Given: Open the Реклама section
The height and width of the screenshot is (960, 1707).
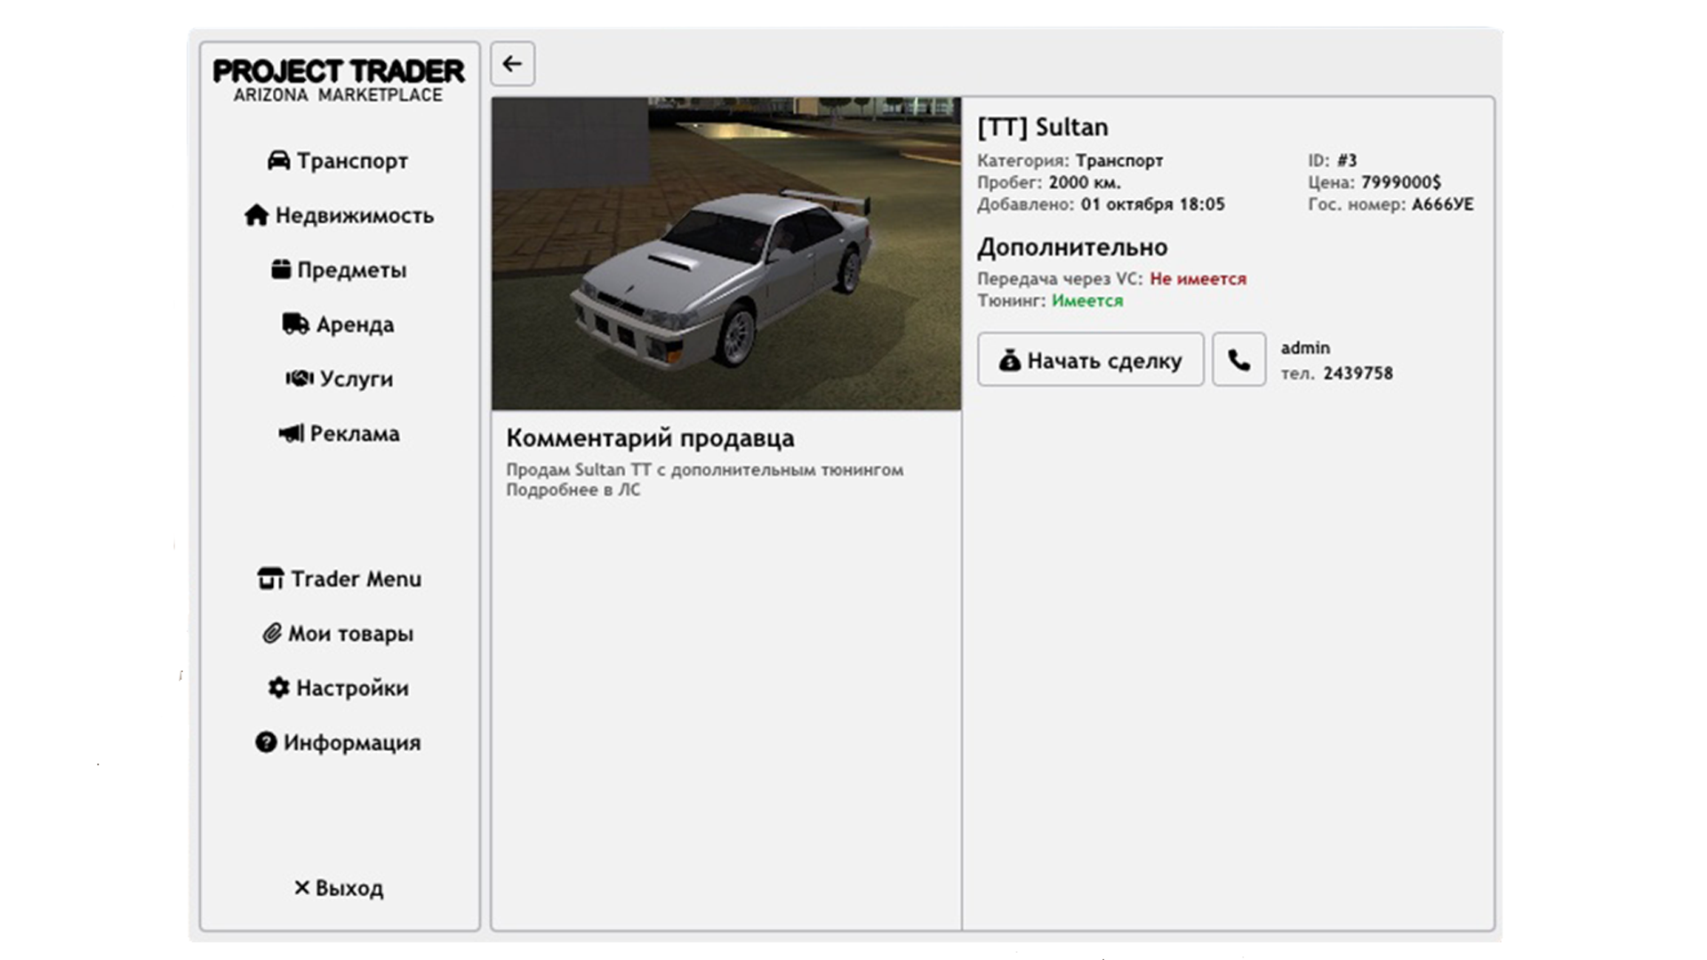Looking at the screenshot, I should [339, 434].
